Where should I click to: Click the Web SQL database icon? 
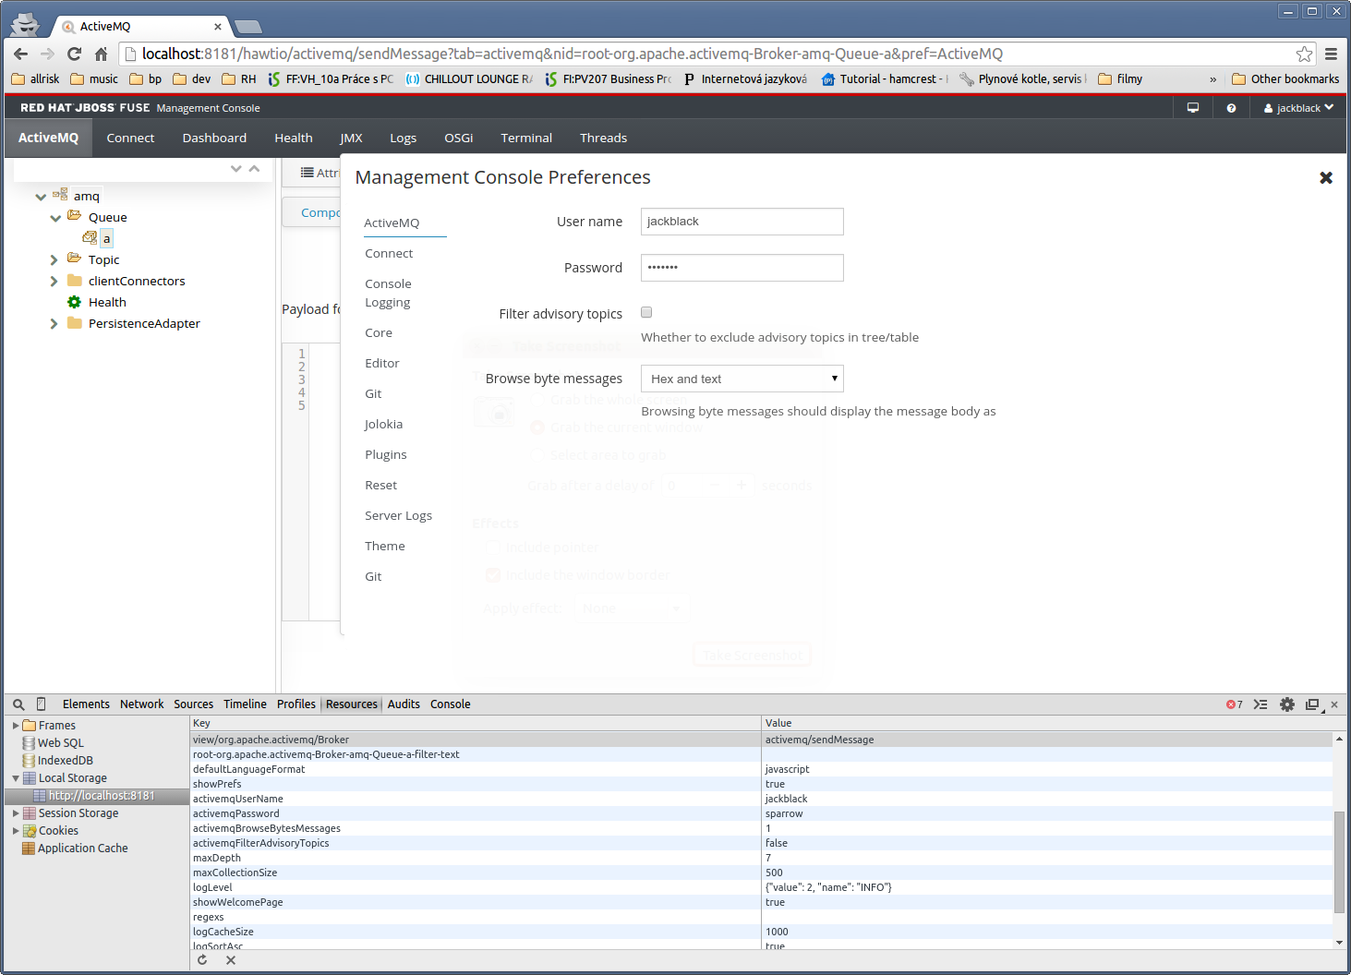coord(29,743)
